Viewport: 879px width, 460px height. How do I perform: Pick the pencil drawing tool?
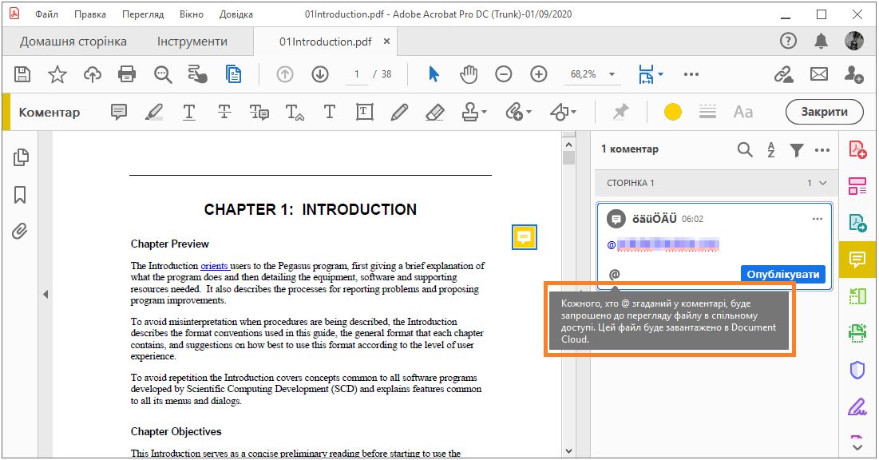pos(399,112)
